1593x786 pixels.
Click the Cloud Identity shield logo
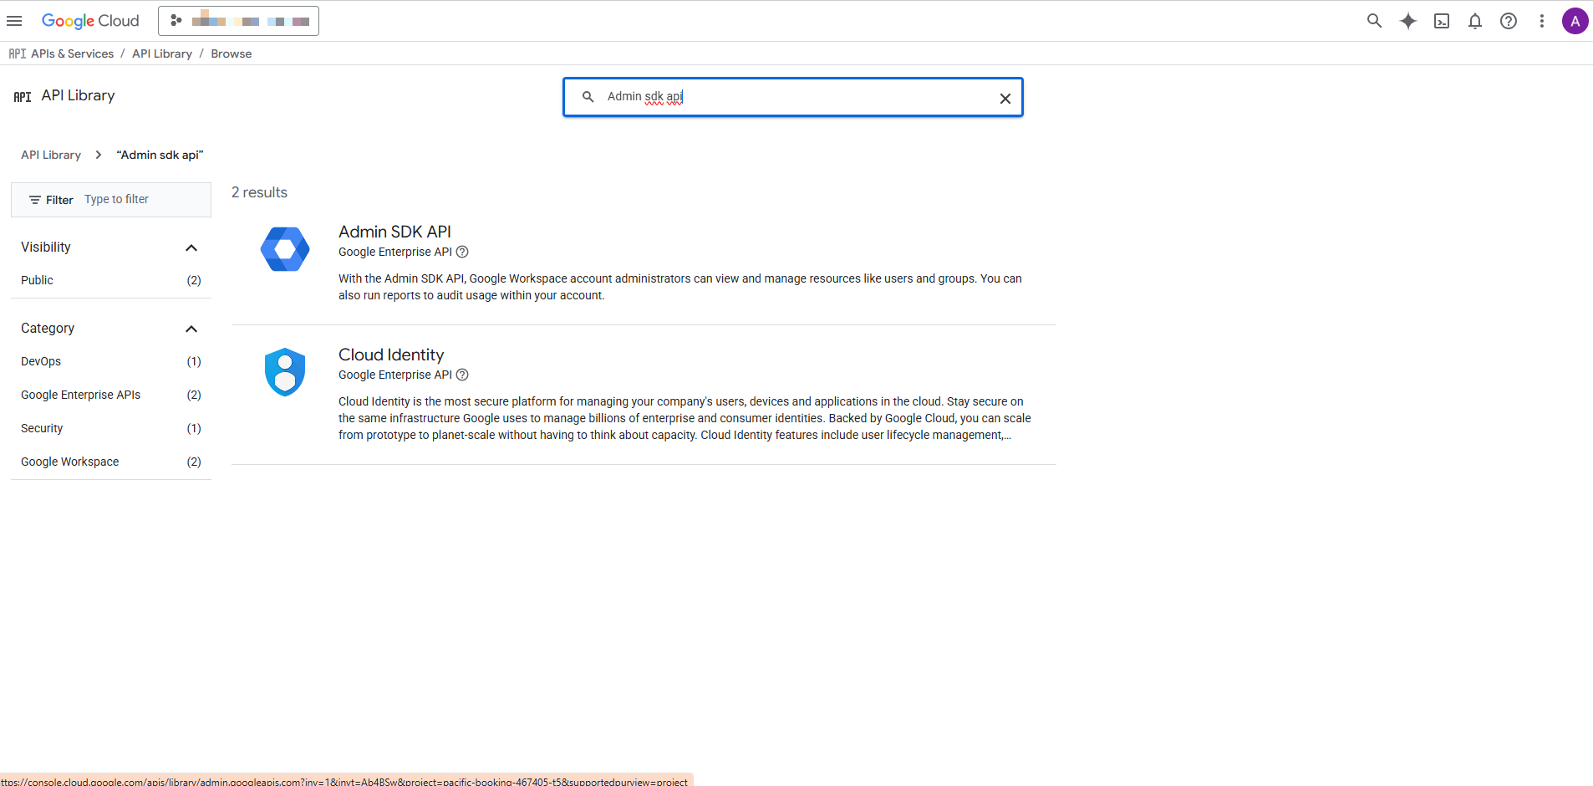tap(285, 372)
